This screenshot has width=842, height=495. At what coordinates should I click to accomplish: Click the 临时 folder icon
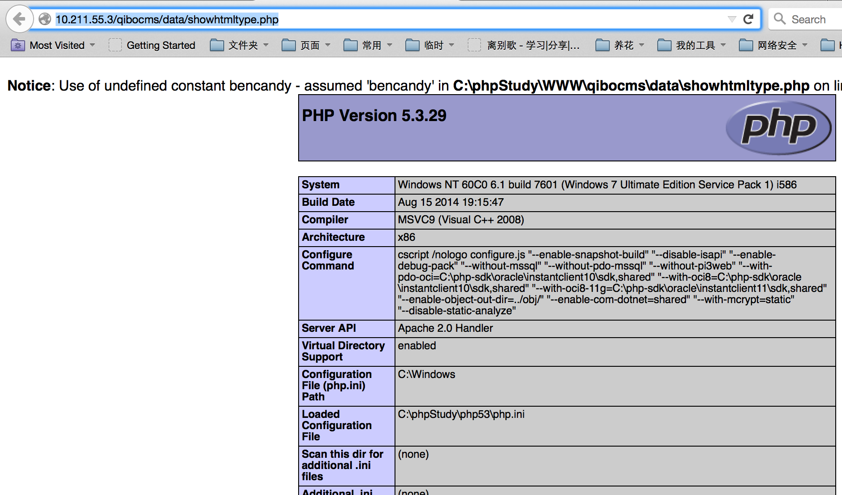412,45
